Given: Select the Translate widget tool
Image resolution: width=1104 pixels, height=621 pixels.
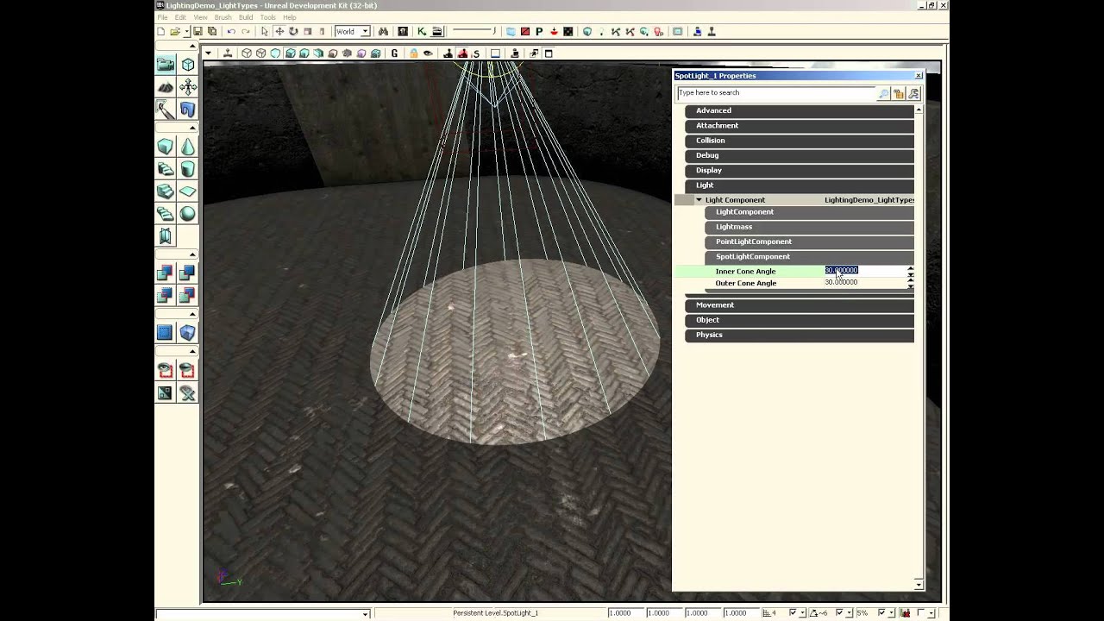Looking at the screenshot, I should click(279, 31).
